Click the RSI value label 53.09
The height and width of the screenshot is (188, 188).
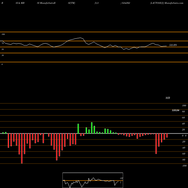tap(173, 45)
